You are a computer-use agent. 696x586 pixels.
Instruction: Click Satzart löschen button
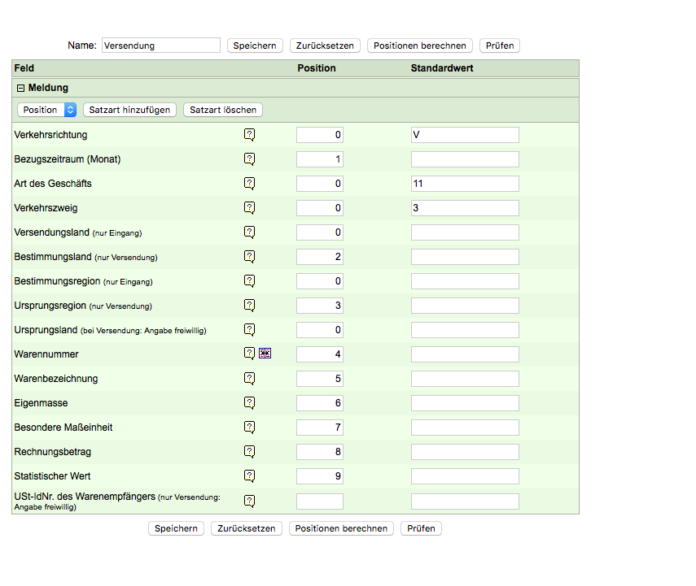pos(223,110)
